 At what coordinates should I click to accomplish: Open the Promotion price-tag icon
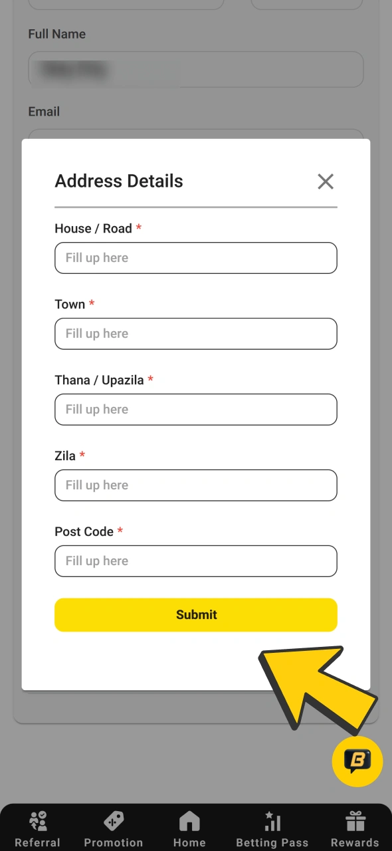(113, 820)
